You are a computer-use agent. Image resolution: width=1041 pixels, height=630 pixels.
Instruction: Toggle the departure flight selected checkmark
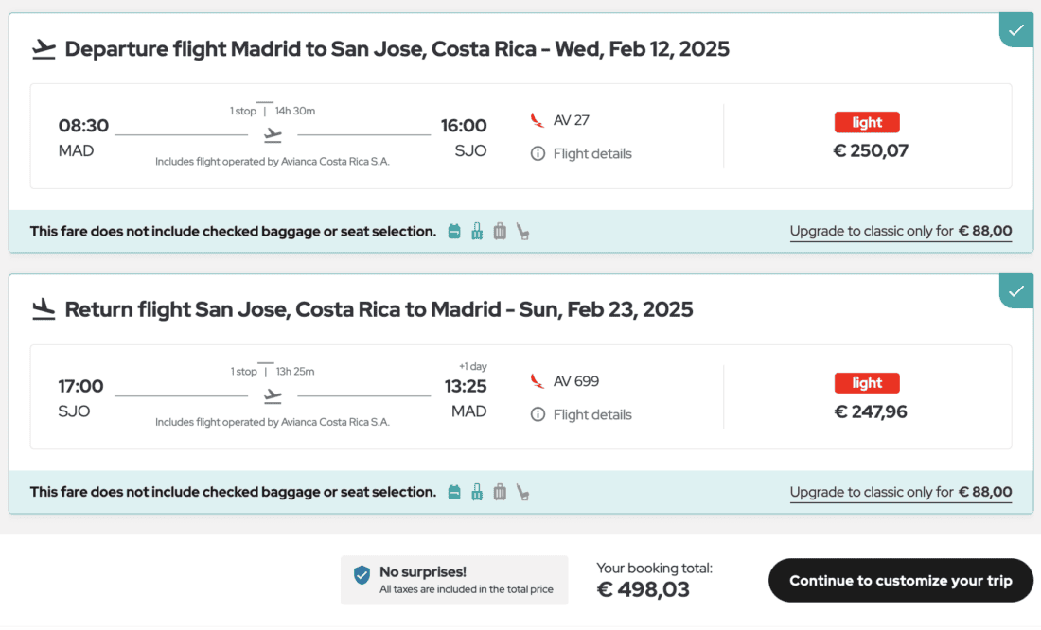pos(1016,29)
